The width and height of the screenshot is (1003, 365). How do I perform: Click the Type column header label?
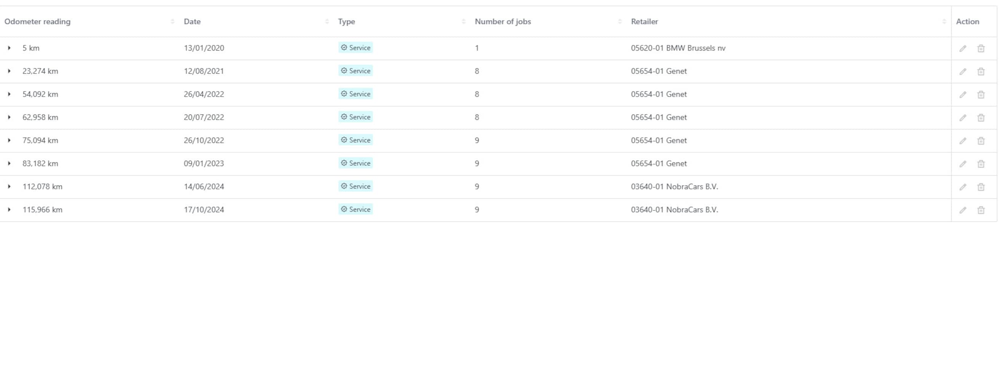(347, 22)
